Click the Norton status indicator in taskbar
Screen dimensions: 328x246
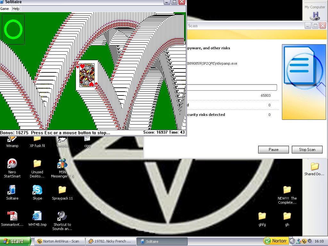275,241
